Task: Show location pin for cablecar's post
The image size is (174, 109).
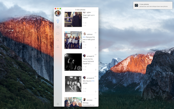Action: click(x=96, y=48)
